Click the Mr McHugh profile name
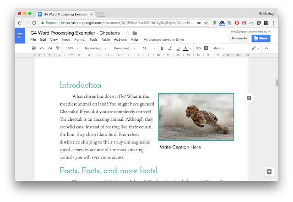 click(266, 13)
